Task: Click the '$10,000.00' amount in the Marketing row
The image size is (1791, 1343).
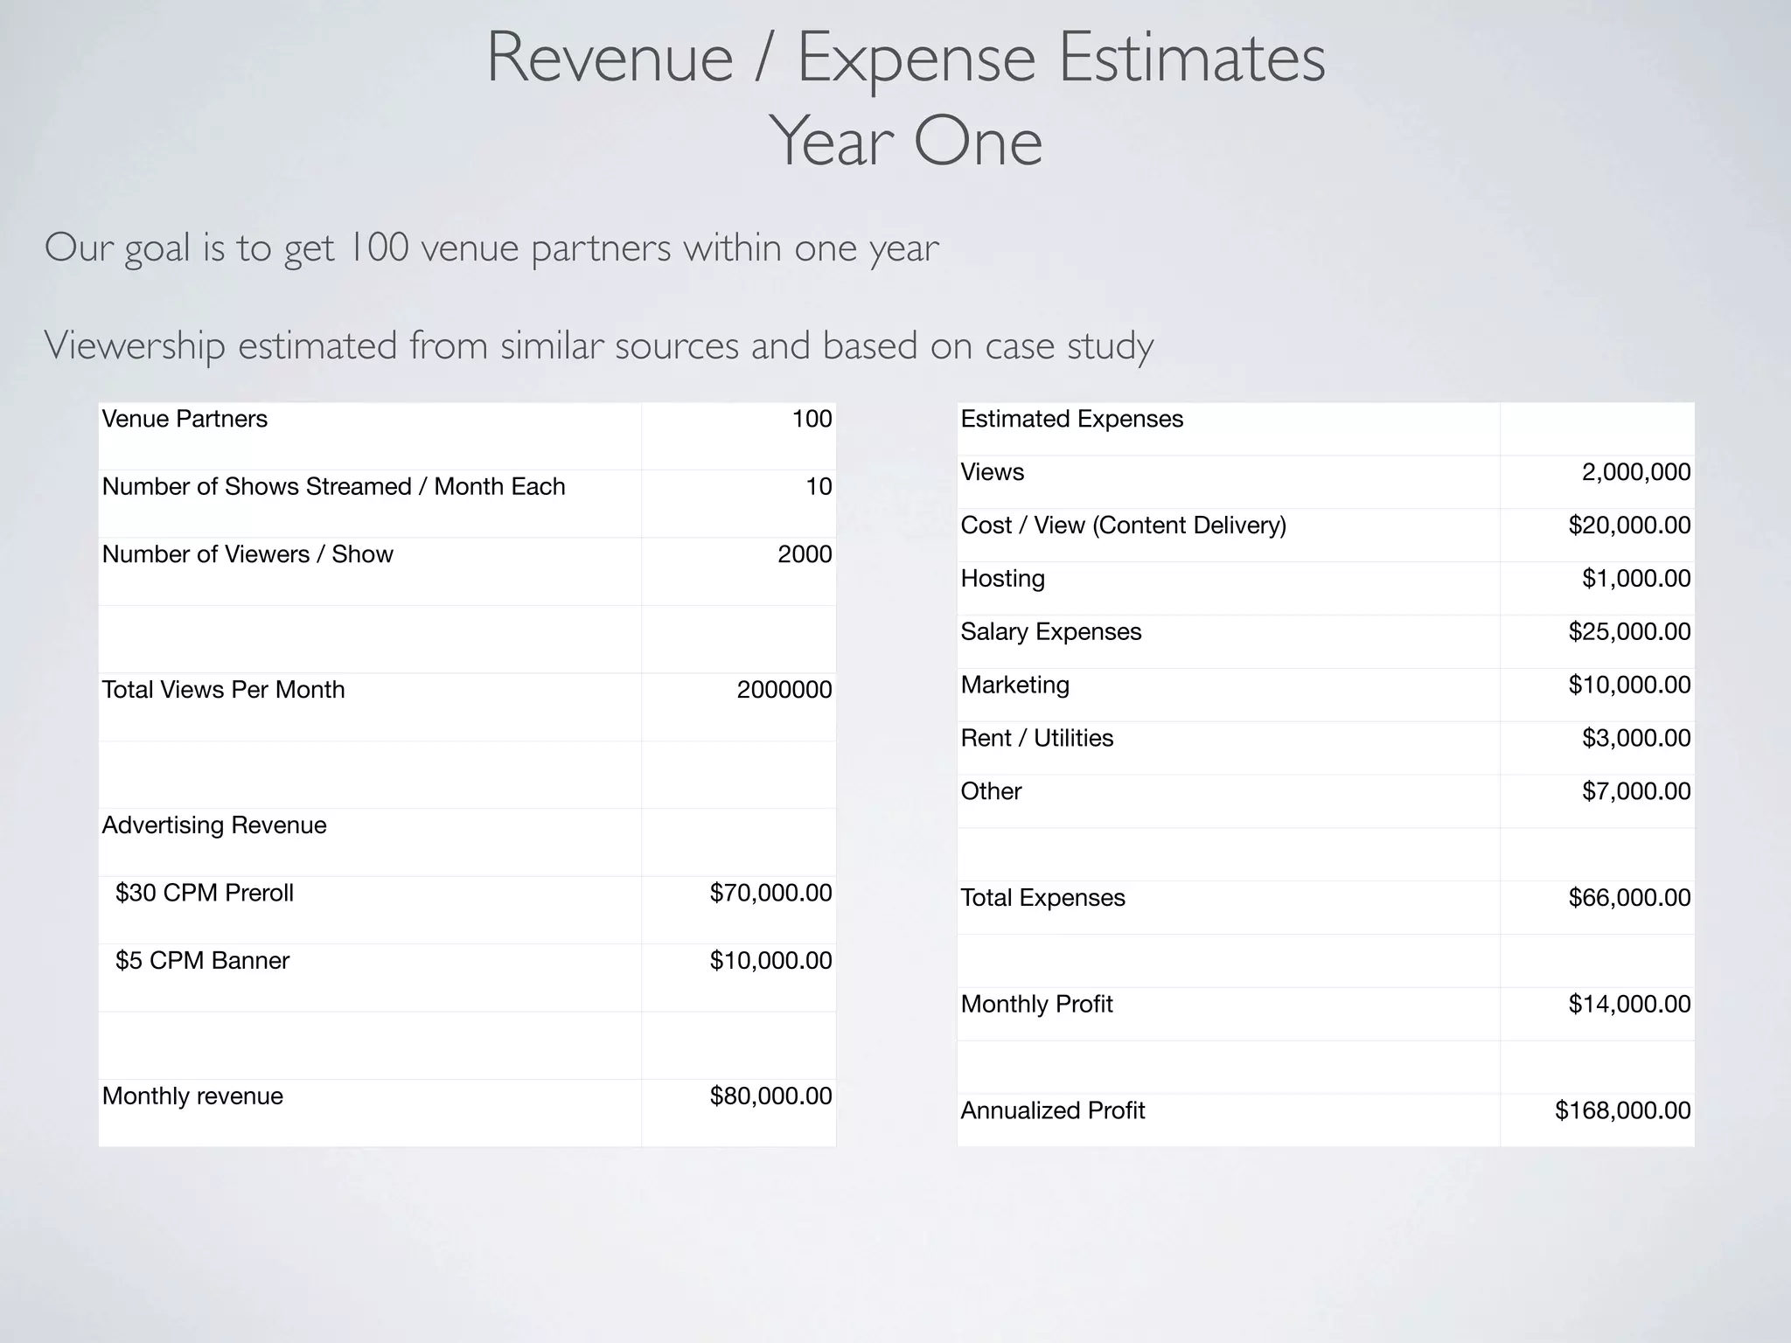Action: (x=1629, y=685)
